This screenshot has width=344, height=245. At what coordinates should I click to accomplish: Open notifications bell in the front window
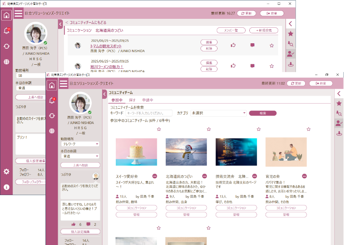pyautogui.click(x=52, y=101)
